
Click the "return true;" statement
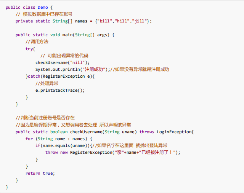40,174
